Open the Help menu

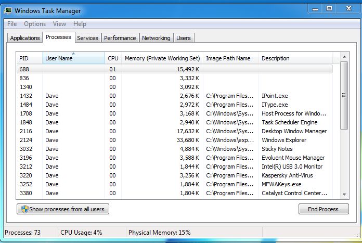tap(80, 24)
